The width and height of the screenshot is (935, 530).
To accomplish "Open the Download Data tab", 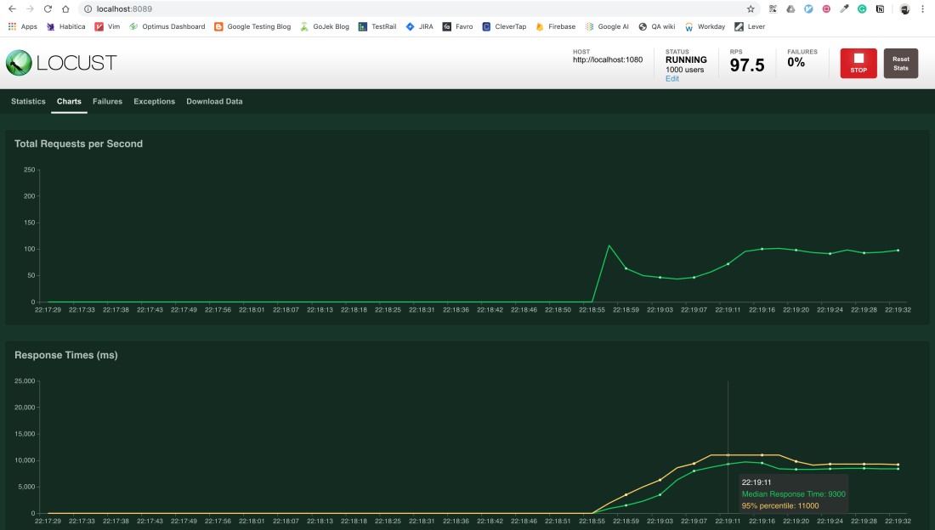I will click(215, 101).
